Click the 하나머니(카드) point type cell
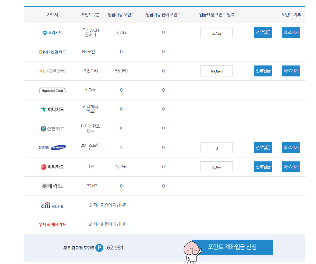The image size is (316, 264). click(x=90, y=109)
